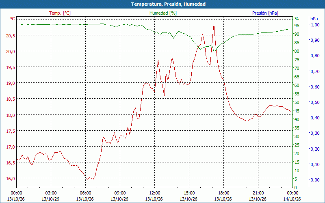Click the 14/10/26 date label
The width and height of the screenshot is (325, 203).
point(292,199)
